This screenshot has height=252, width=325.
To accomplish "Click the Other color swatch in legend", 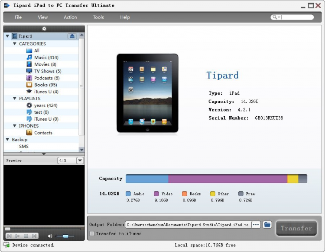I will pyautogui.click(x=213, y=194).
